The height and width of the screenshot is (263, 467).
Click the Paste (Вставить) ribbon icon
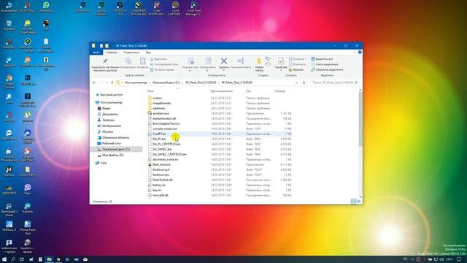coord(143,61)
